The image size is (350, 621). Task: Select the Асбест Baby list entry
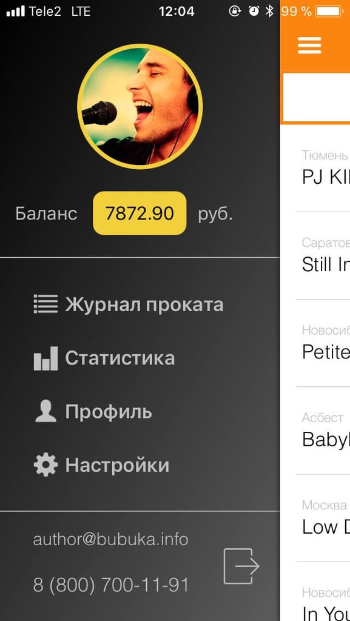tap(323, 431)
